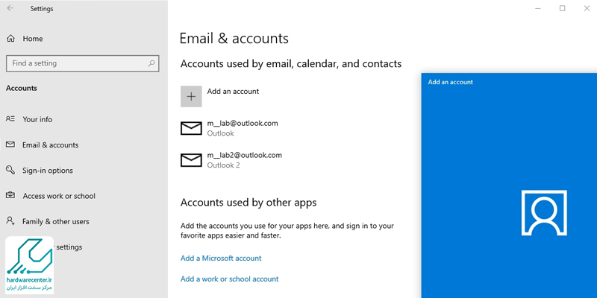Minimize the Settings window
Image resolution: width=597 pixels, height=298 pixels.
(538, 8)
